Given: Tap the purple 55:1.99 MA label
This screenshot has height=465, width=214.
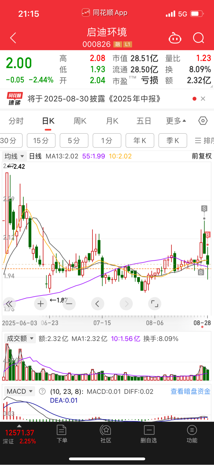Looking at the screenshot, I should click(94, 156).
